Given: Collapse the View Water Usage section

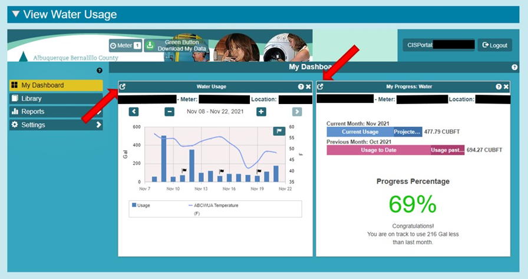Looking at the screenshot, I should 16,15.
